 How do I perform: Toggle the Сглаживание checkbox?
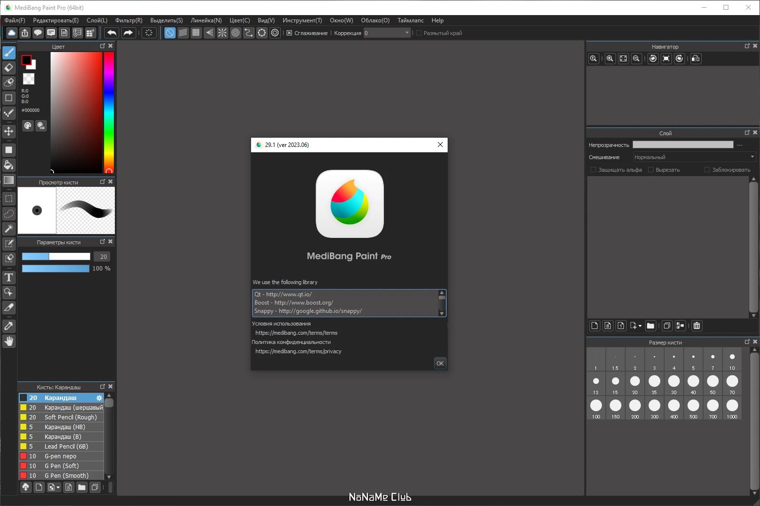click(290, 33)
